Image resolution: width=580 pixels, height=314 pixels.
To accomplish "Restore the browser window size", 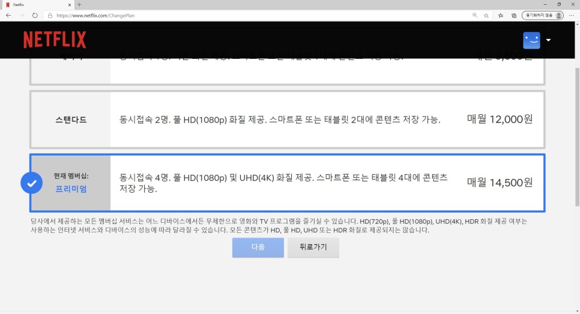I will click(x=559, y=4).
